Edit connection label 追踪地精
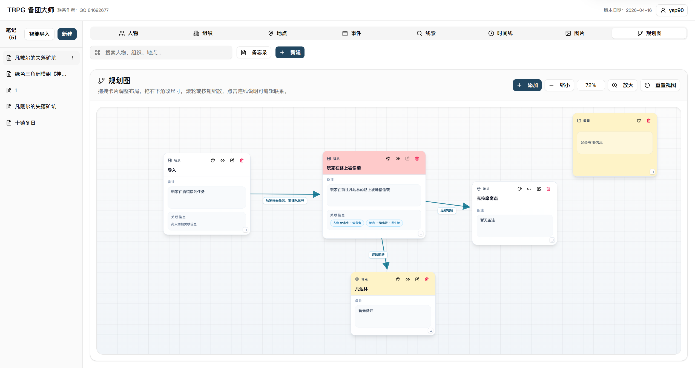Viewport: 695px width, 368px height. (447, 210)
